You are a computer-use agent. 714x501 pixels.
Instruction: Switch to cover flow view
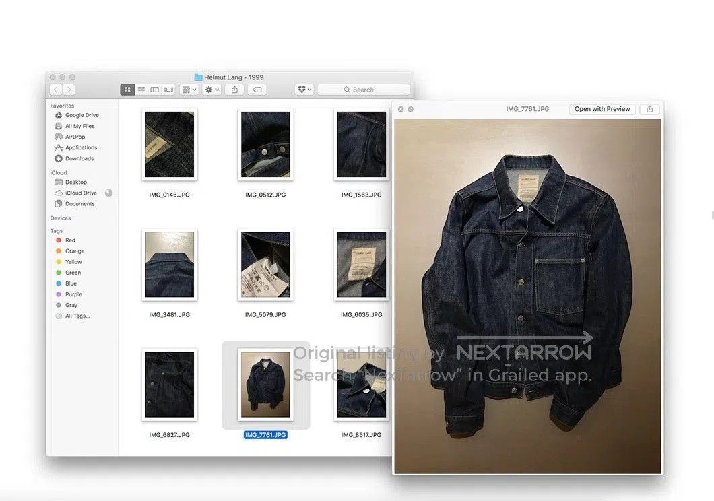tap(168, 90)
